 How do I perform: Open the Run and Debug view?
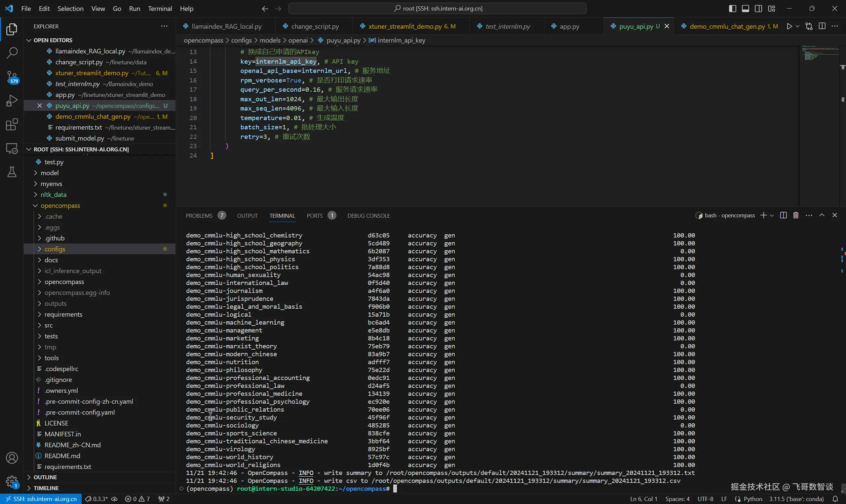(x=12, y=101)
